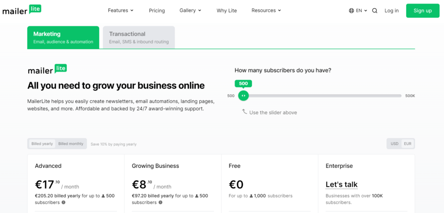The height and width of the screenshot is (213, 444).
Task: Select Billed yearly option
Action: point(42,144)
